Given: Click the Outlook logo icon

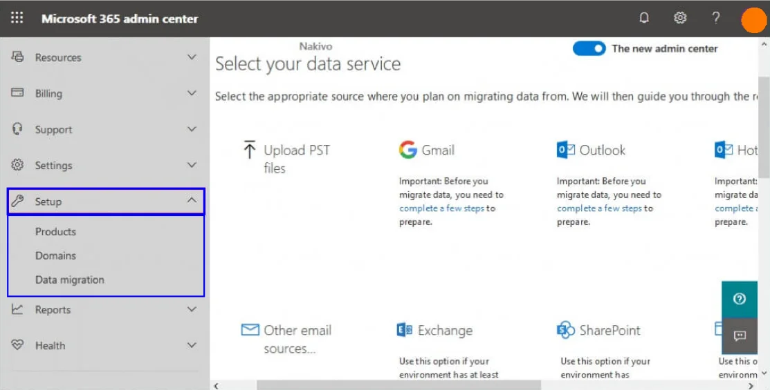Looking at the screenshot, I should point(566,149).
